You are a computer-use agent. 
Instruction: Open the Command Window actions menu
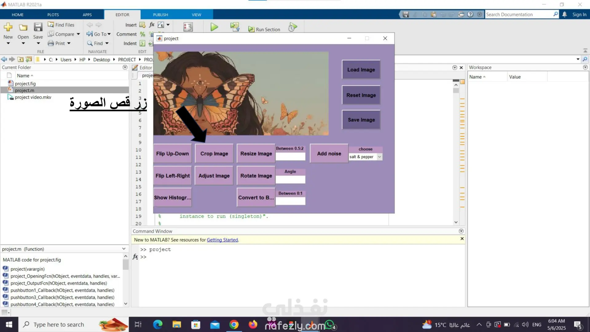[x=461, y=231]
